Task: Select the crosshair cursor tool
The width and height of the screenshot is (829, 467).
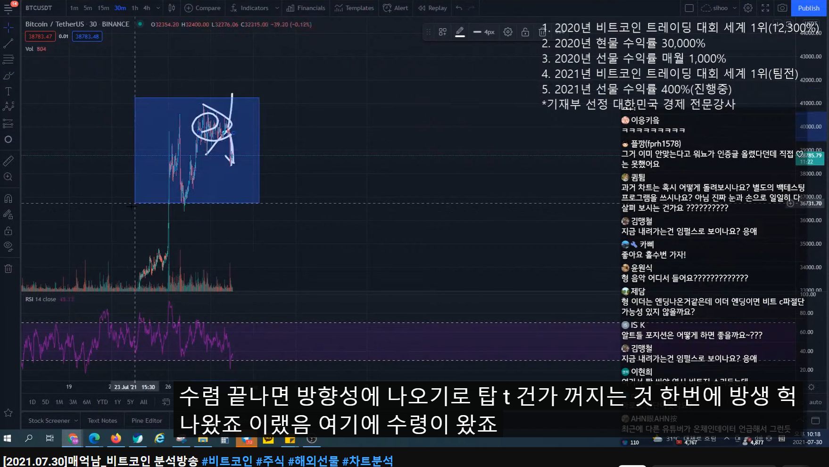Action: pyautogui.click(x=8, y=28)
